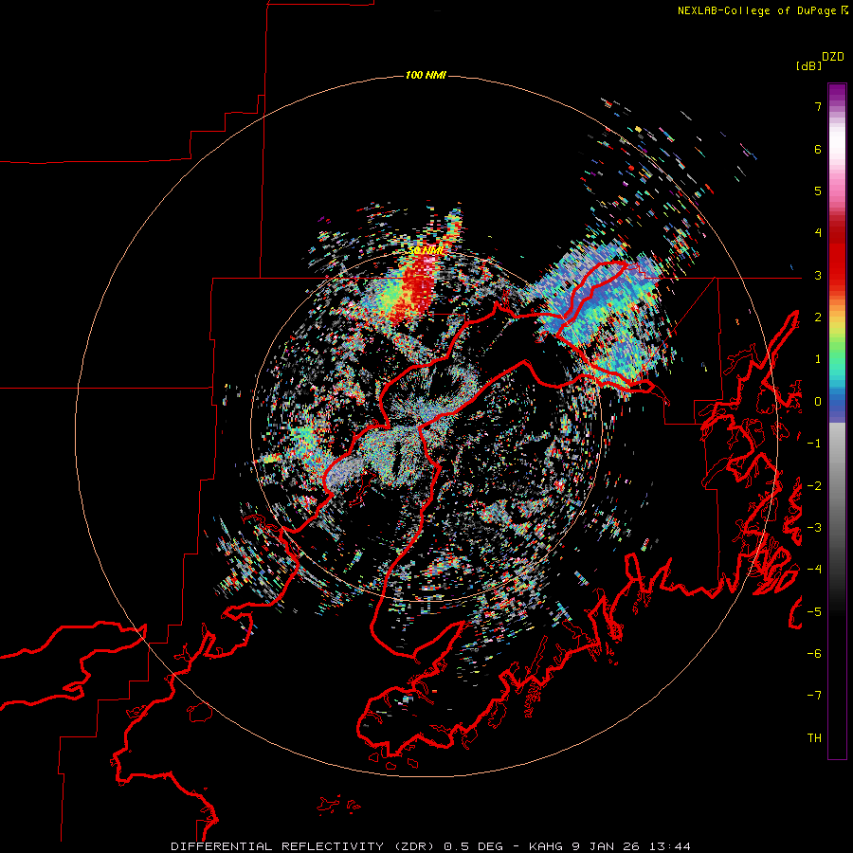Click the 7 dB scale label

coord(818,106)
